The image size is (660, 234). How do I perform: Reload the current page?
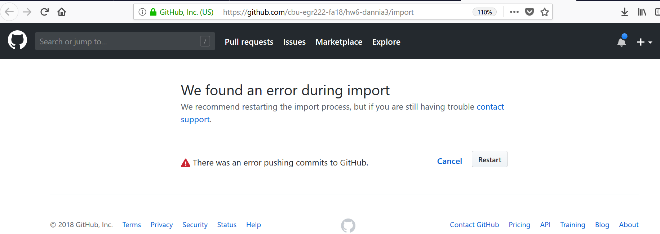(x=44, y=12)
